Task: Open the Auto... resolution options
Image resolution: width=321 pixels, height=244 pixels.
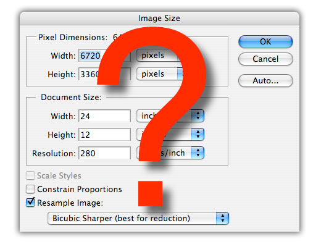Action: 265,80
